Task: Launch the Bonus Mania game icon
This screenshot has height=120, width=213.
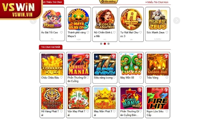Action: point(79,65)
